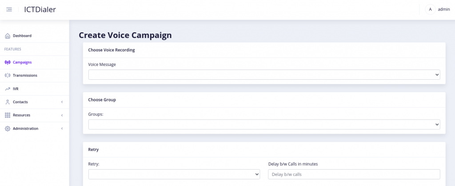The image size is (455, 186).
Task: Click the Transmissions signal icon
Action: (x=8, y=75)
